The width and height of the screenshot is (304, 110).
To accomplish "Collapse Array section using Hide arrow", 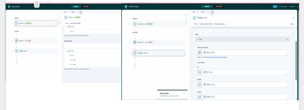I will pos(197,39).
